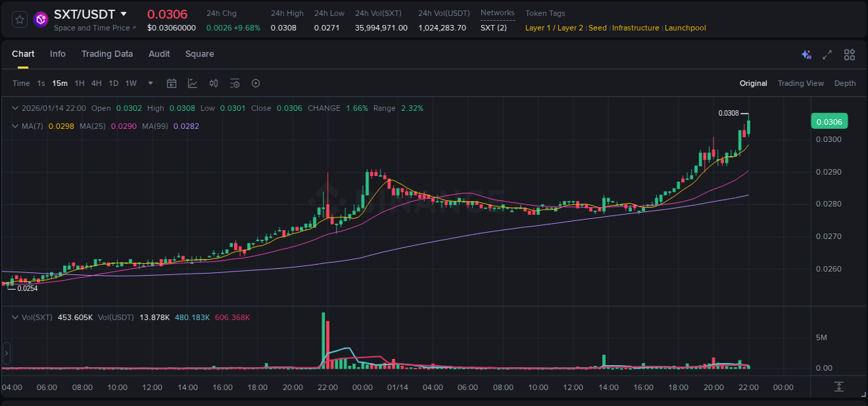This screenshot has width=868, height=406.
Task: Switch to the Trading Data tab
Action: click(x=107, y=54)
